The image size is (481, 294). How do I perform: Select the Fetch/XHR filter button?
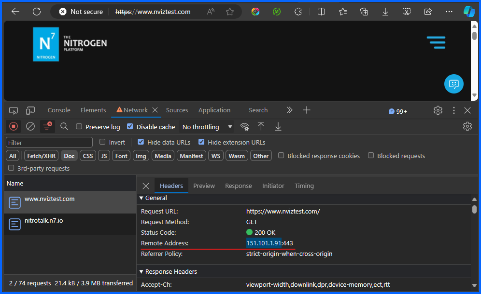(x=41, y=156)
